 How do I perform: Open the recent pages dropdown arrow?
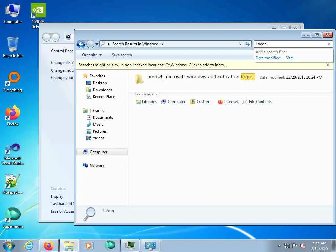(97, 44)
